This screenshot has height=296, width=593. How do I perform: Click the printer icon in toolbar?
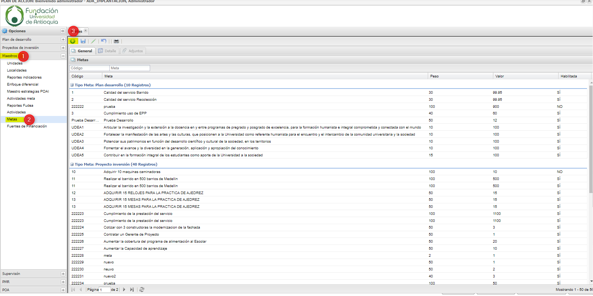tap(116, 41)
